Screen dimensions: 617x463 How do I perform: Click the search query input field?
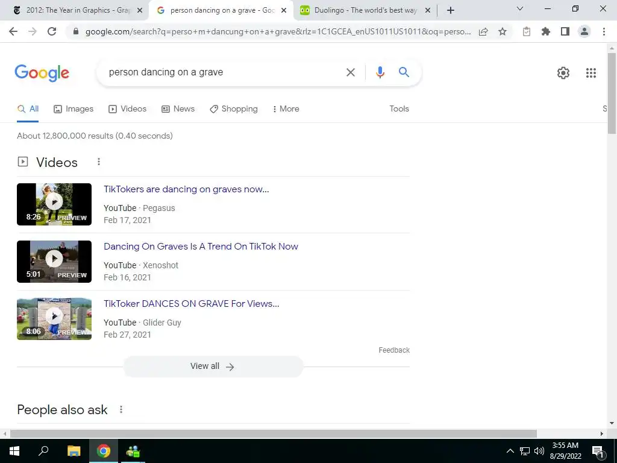pos(224,72)
